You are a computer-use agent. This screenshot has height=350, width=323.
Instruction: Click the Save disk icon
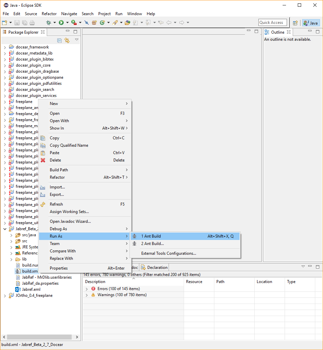[x=17, y=23]
